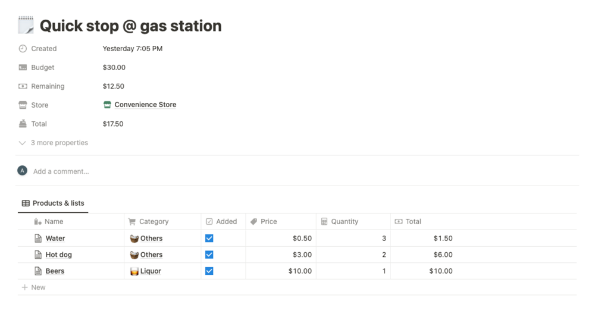
Task: Click the green Convenience Store icon
Action: tap(107, 105)
